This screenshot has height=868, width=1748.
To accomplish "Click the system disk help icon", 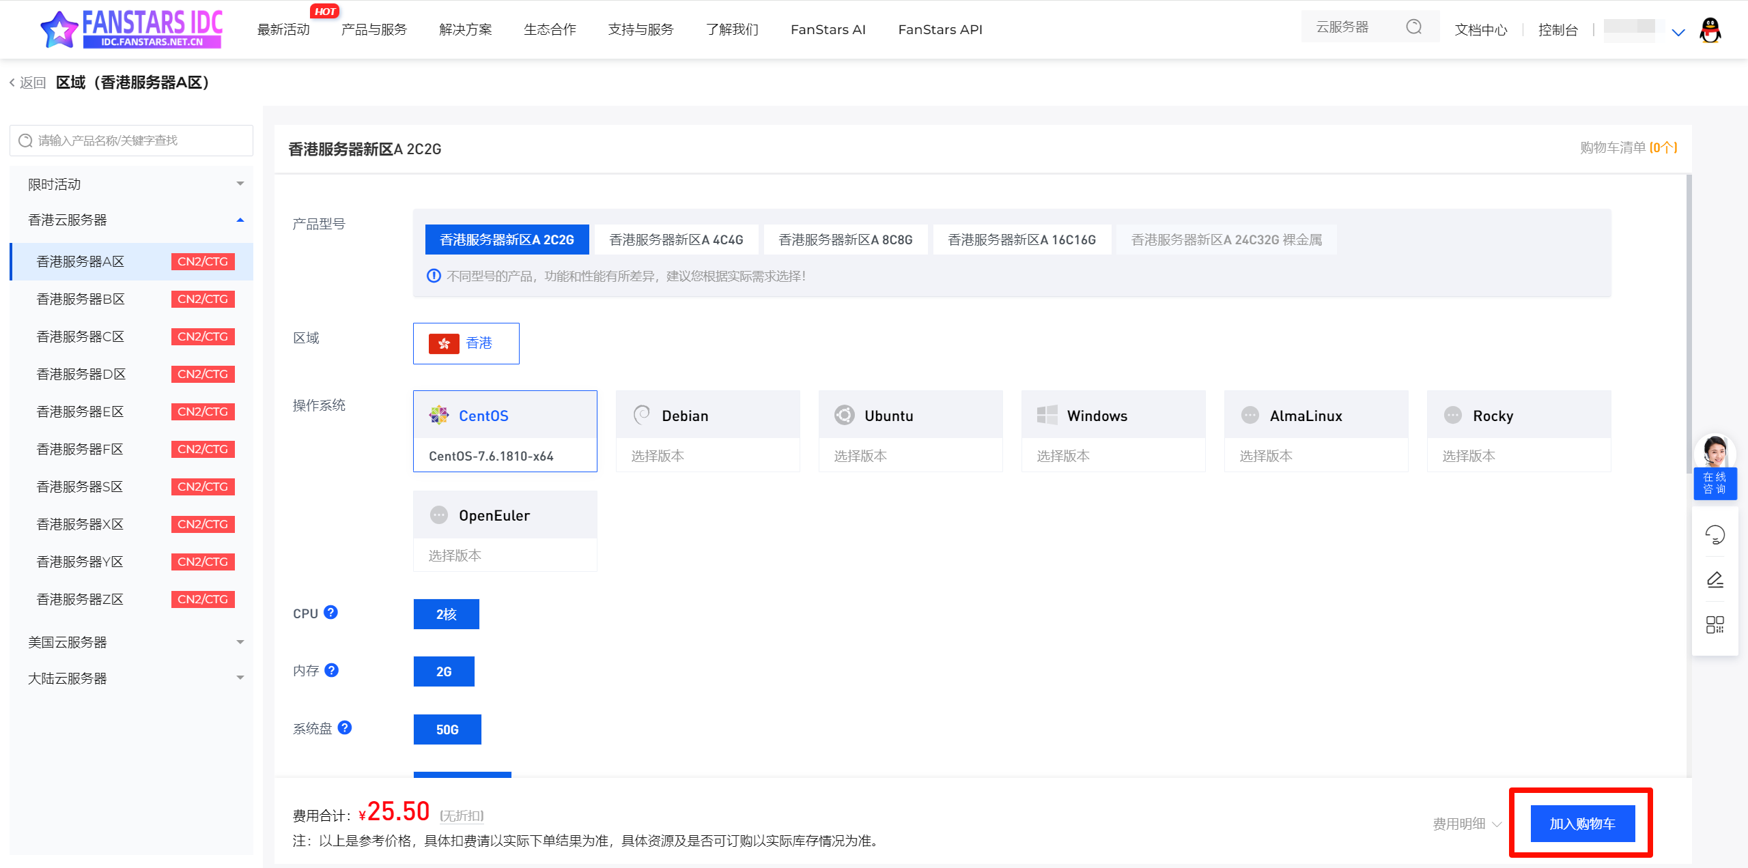I will click(x=345, y=727).
